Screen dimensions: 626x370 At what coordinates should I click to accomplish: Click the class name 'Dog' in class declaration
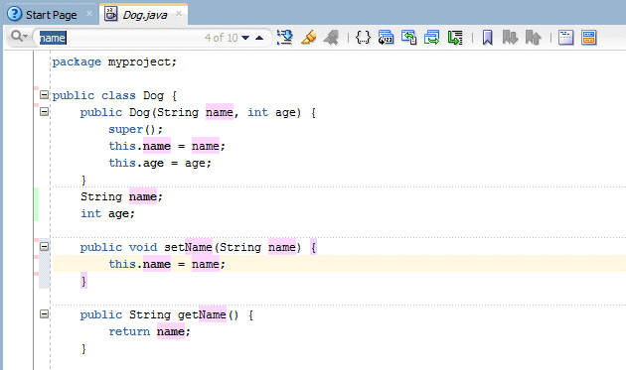(153, 95)
